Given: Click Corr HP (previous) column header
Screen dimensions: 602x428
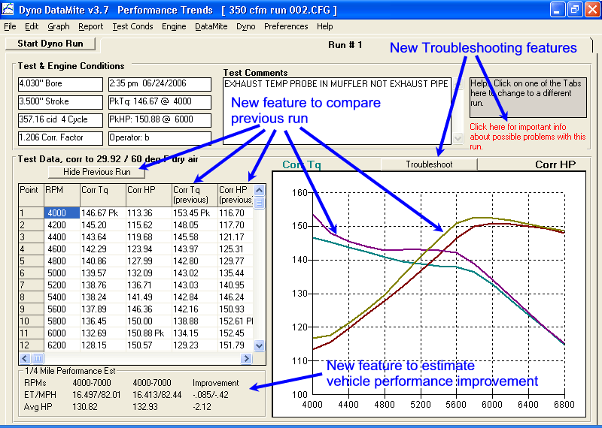Looking at the screenshot, I should (x=236, y=195).
